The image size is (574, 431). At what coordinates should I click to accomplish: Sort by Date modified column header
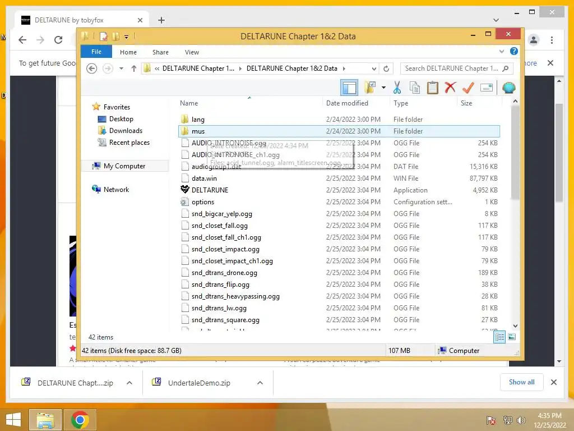click(x=356, y=103)
